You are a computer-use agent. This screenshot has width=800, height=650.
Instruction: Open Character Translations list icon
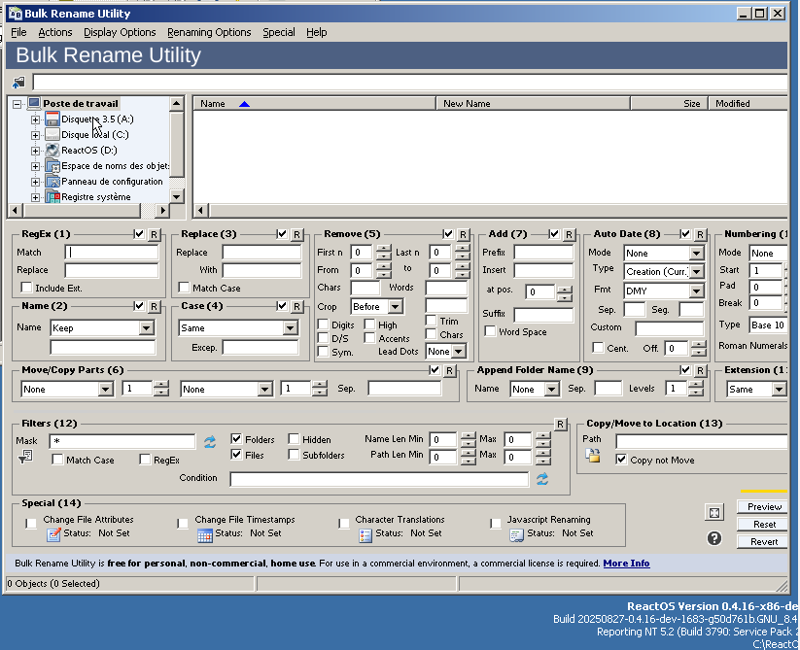[x=365, y=535]
